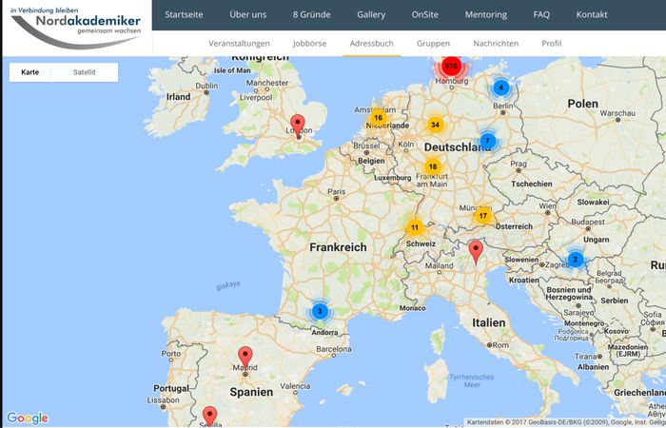Screen dimensions: 666x428
Task: Open the Gallery menu item
Action: click(x=371, y=14)
